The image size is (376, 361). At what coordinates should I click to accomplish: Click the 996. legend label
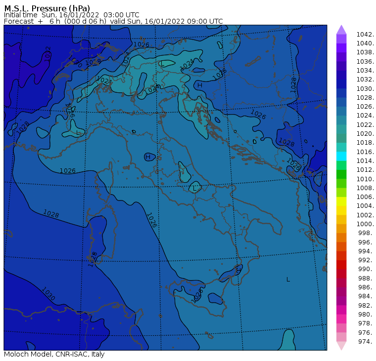[x=366, y=242]
